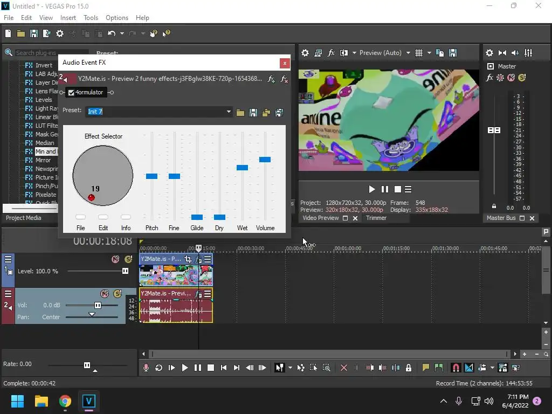The width and height of the screenshot is (552, 414).
Task: Click the What's This help cursor icon
Action: point(166,33)
